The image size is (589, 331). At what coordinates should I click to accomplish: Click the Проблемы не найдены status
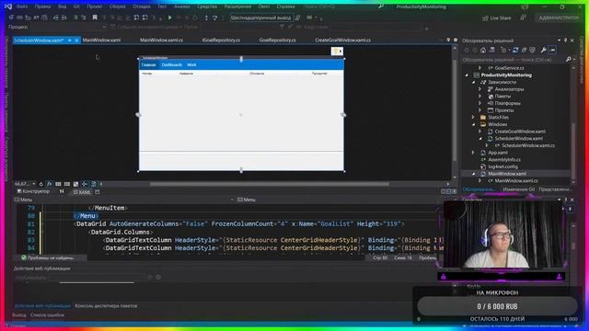[x=47, y=257]
